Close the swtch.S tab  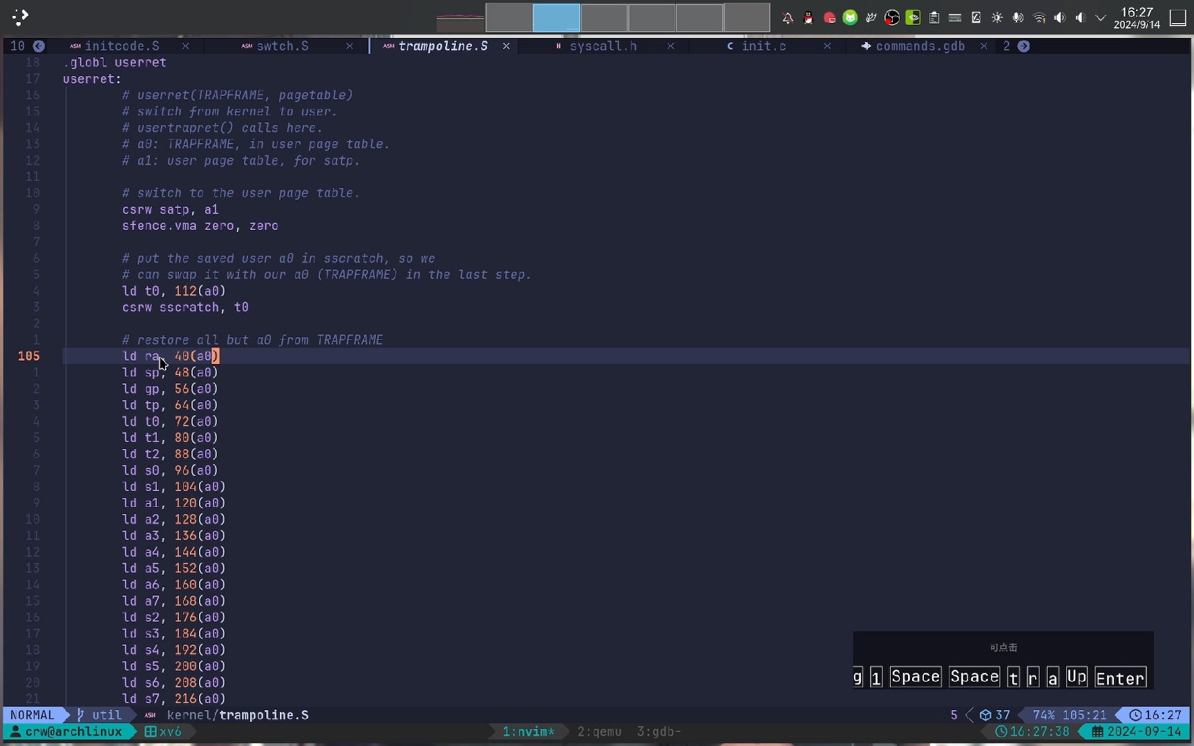point(350,46)
